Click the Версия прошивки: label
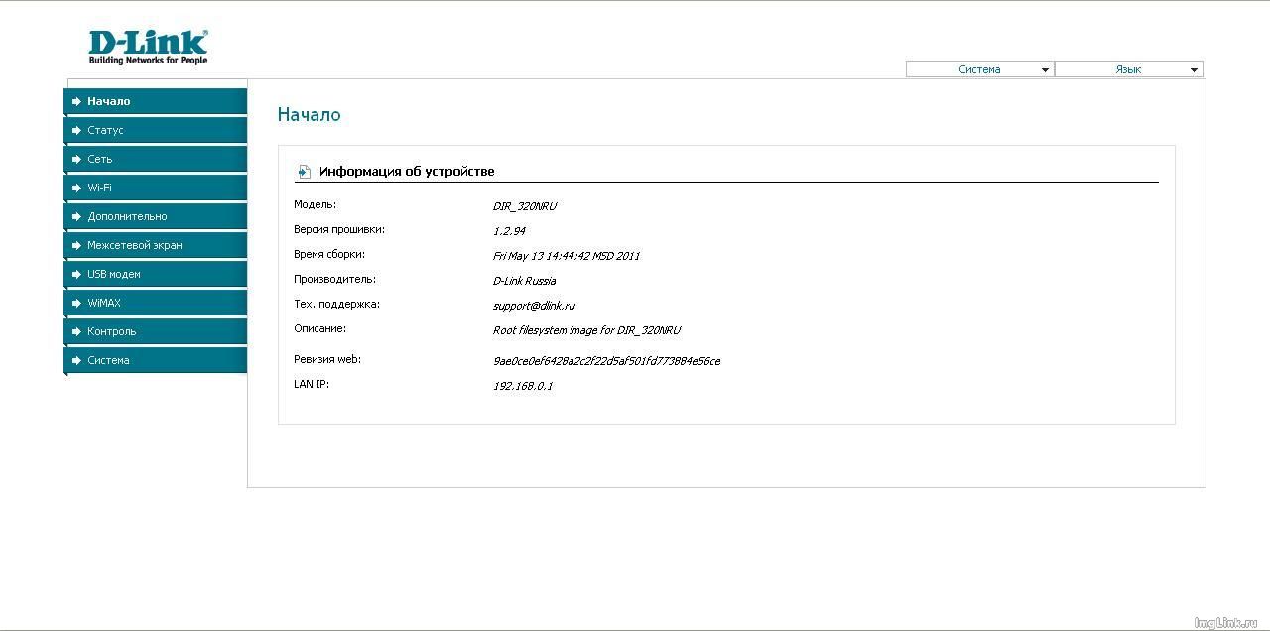The width and height of the screenshot is (1270, 631). (339, 230)
